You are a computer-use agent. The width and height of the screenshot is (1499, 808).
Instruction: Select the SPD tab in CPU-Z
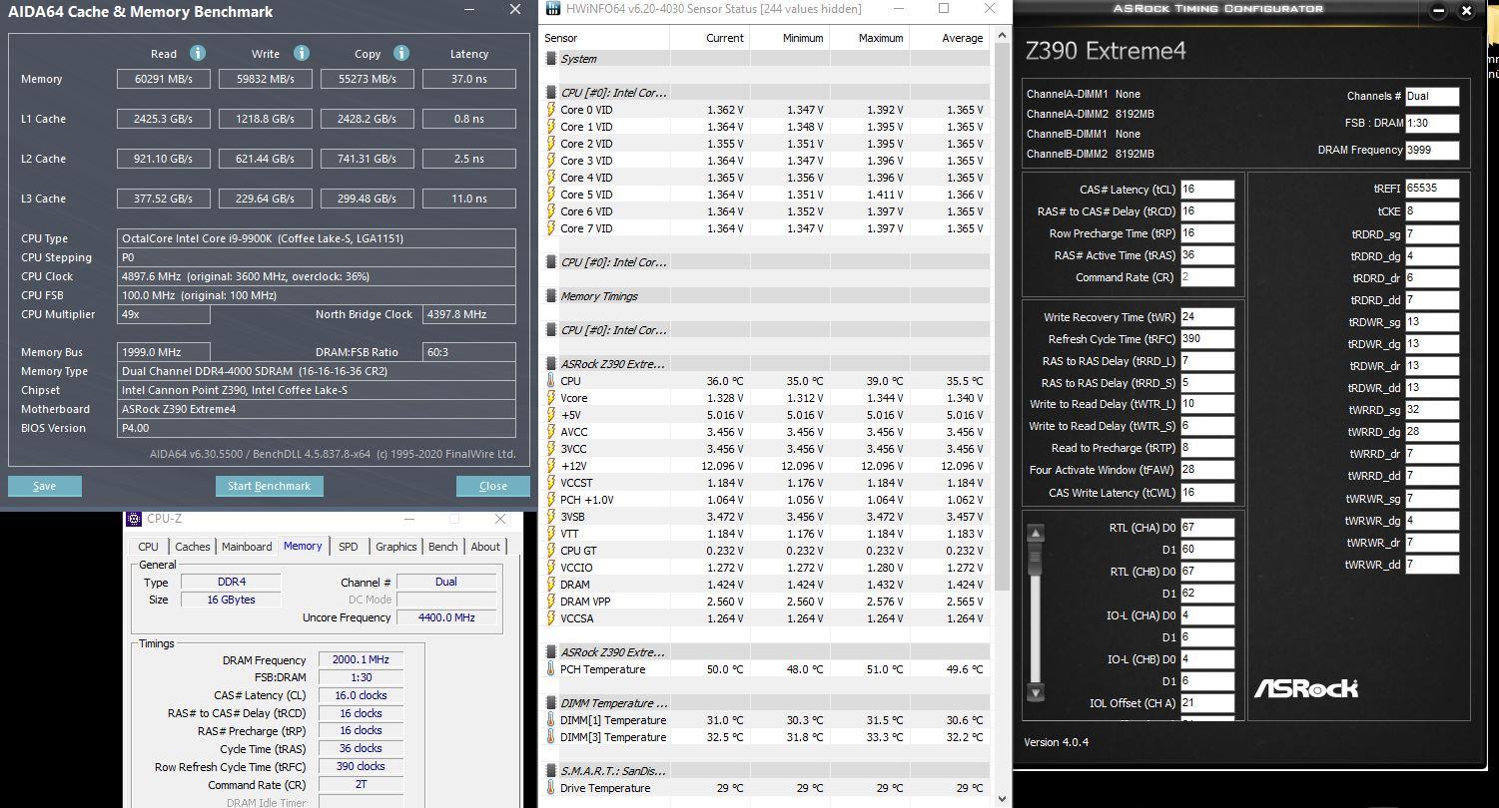click(x=348, y=547)
